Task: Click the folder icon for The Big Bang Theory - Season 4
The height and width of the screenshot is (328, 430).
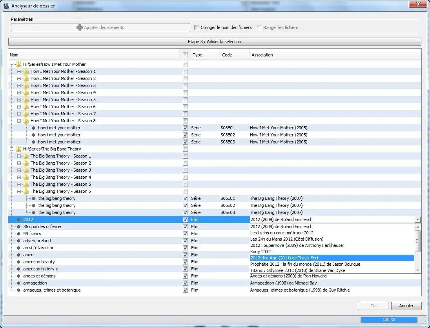Action: 26,177
